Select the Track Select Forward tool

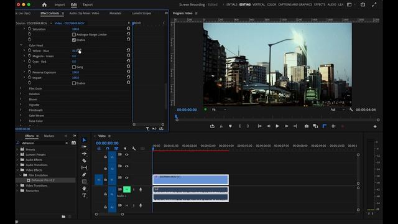[x=85, y=147]
